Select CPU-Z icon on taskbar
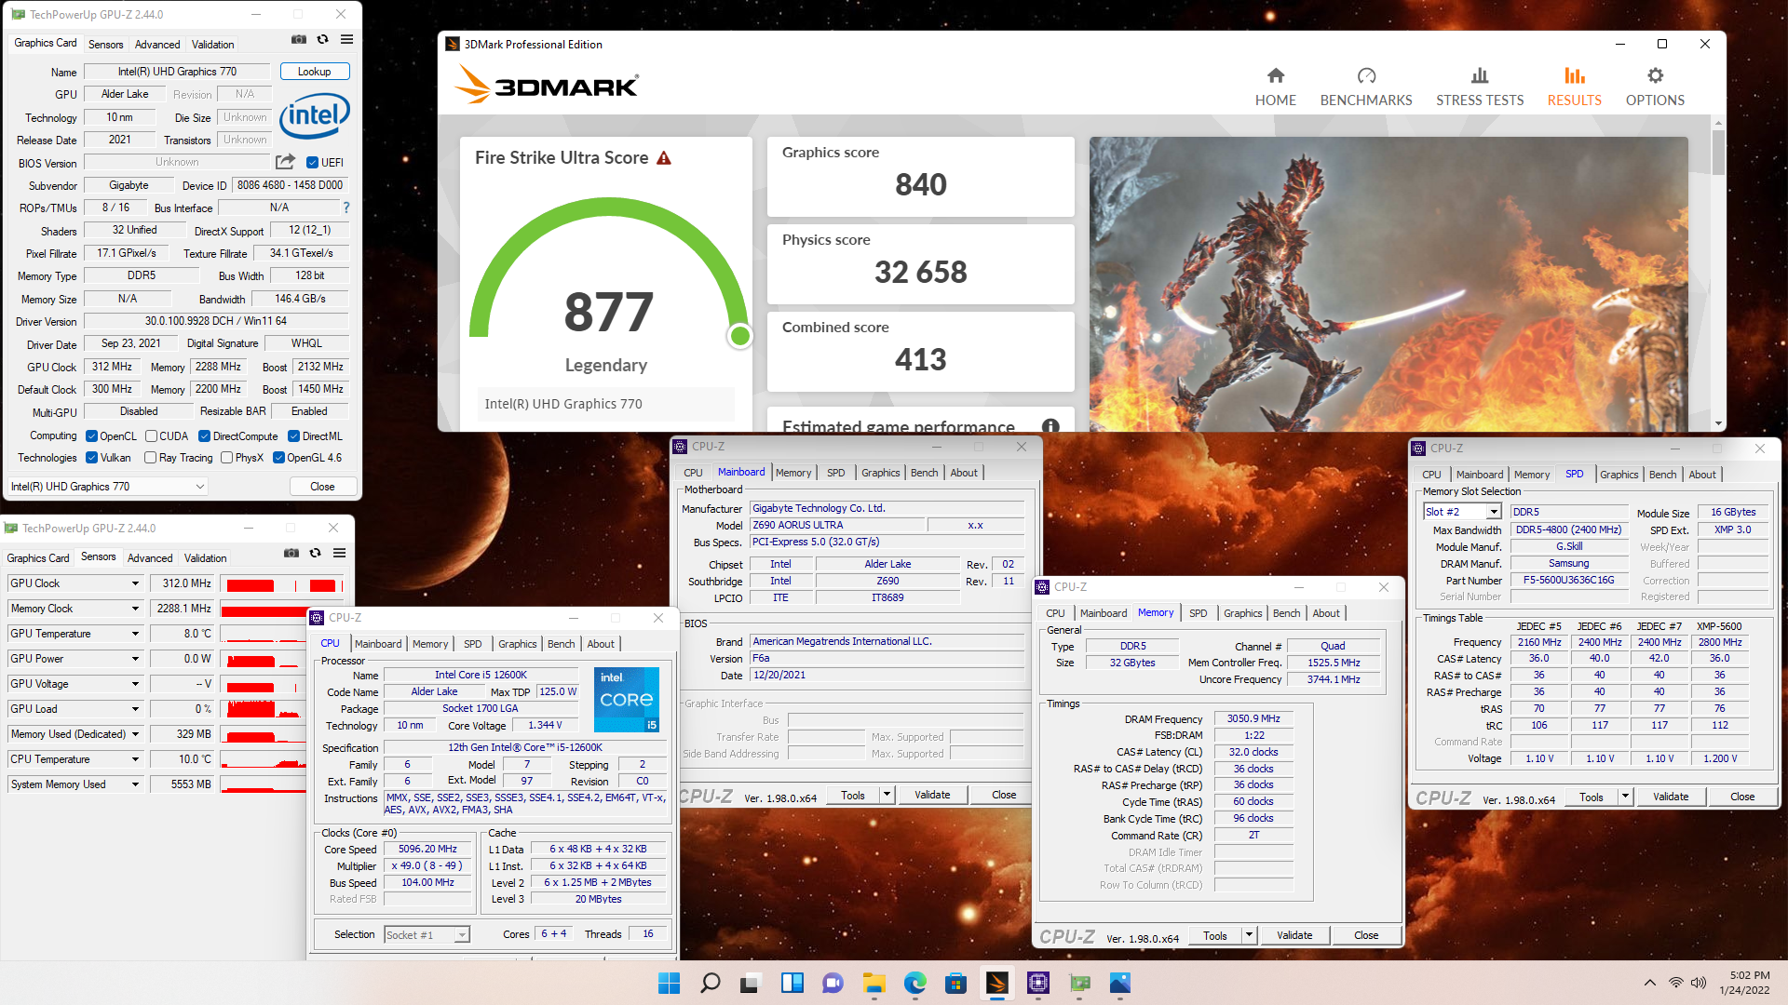Screen dimensions: 1788x1005 point(1037,983)
